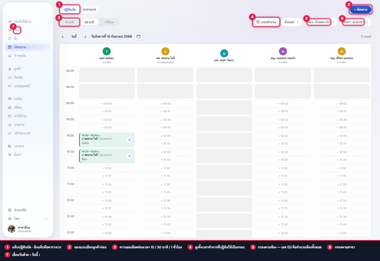Switch to the ปฏิทินนัด tab
The height and width of the screenshot is (261, 380).
pos(70,10)
